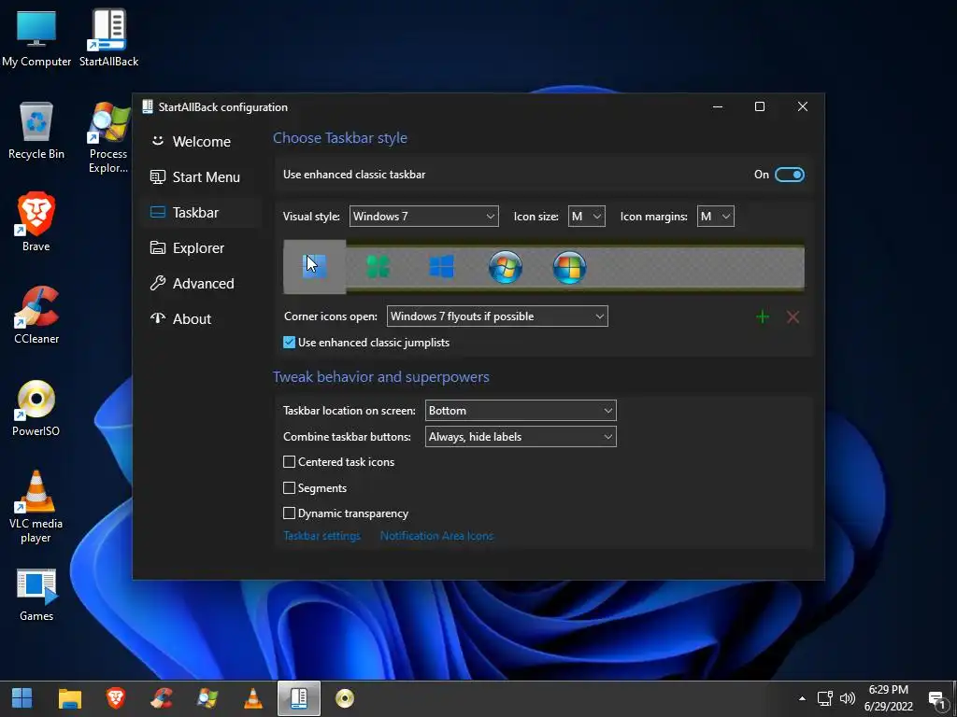
Task: Click the StartAllBack configuration title icon
Action: click(147, 106)
